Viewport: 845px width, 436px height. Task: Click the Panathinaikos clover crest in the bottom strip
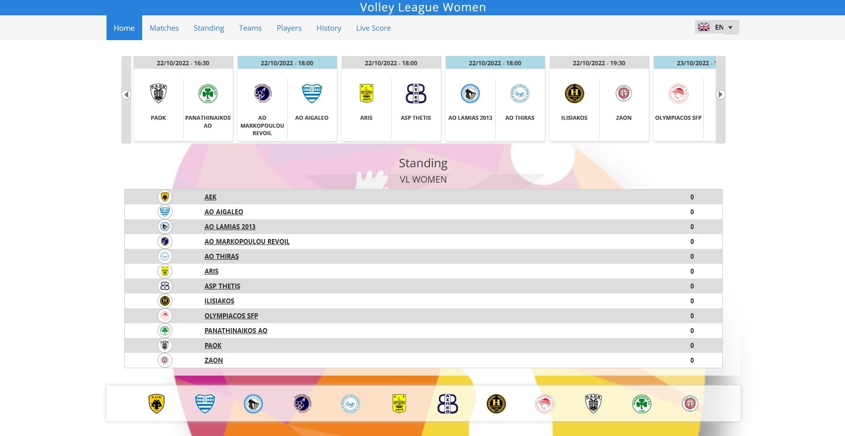[x=642, y=404]
